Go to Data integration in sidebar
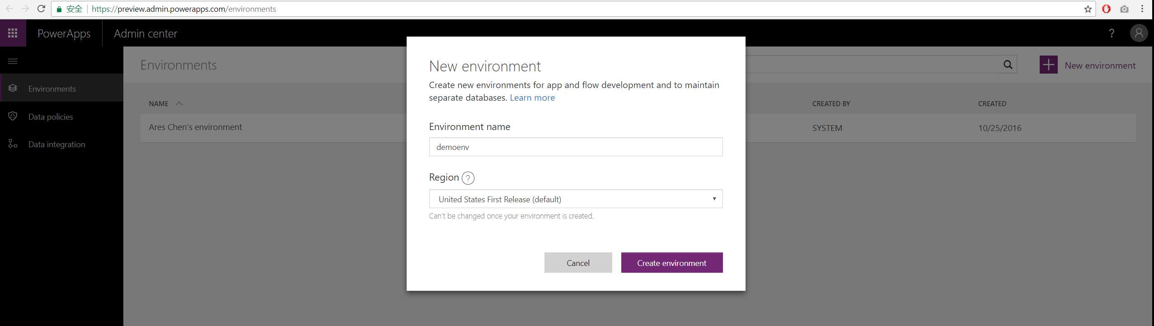The height and width of the screenshot is (326, 1154). (x=56, y=144)
